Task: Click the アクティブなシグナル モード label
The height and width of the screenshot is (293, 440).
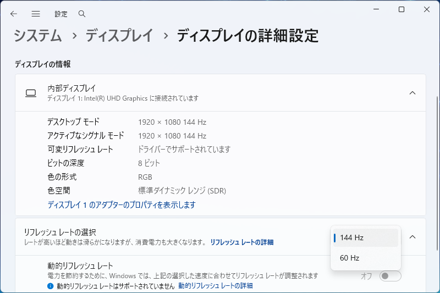Action: pyautogui.click(x=86, y=136)
